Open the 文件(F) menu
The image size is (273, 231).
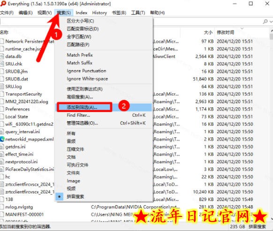[x=7, y=13]
